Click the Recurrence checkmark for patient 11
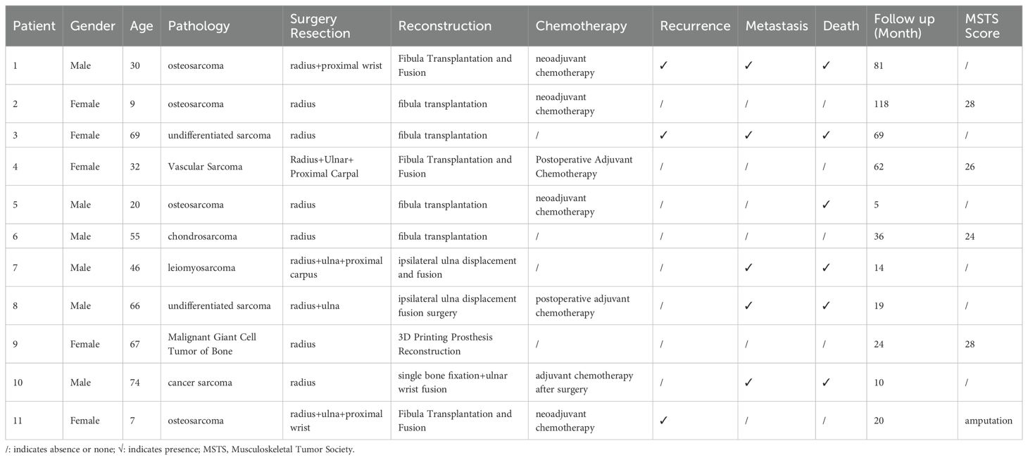The image size is (1028, 460). [663, 421]
